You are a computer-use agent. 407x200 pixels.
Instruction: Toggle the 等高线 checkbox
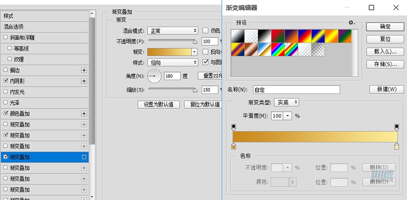pyautogui.click(x=10, y=48)
